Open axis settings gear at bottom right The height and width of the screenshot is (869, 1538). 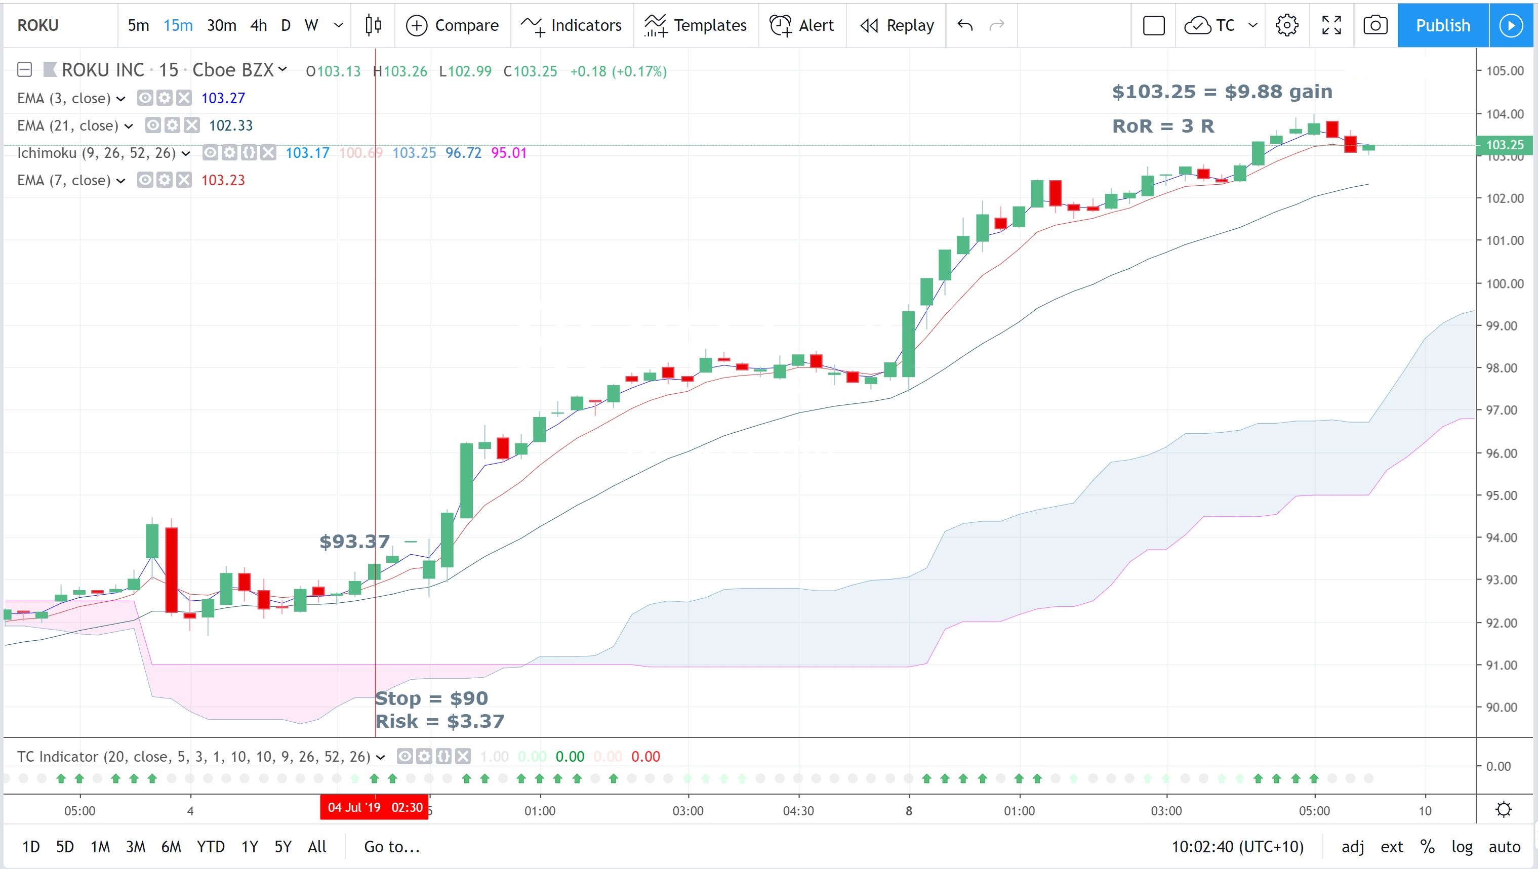(x=1504, y=810)
